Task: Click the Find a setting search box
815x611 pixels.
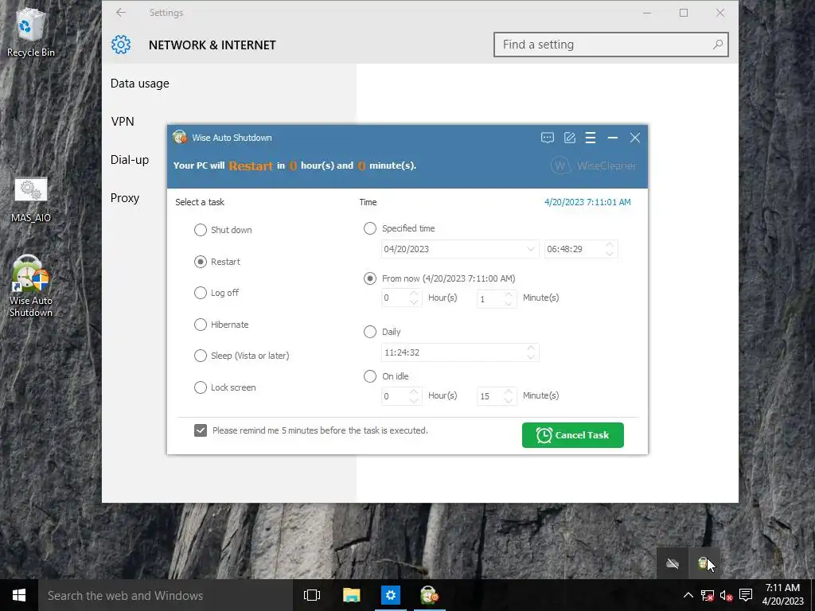Action: pos(610,45)
